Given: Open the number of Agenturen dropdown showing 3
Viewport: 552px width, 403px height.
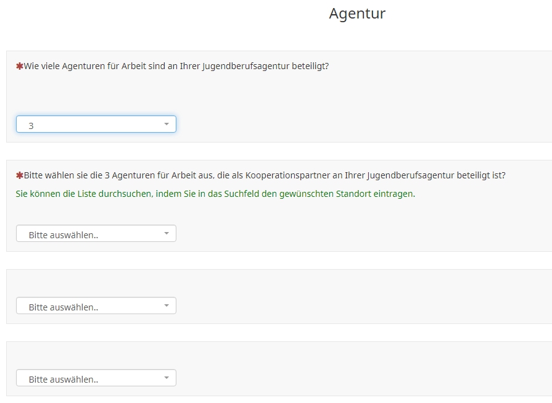Looking at the screenshot, I should 96,125.
